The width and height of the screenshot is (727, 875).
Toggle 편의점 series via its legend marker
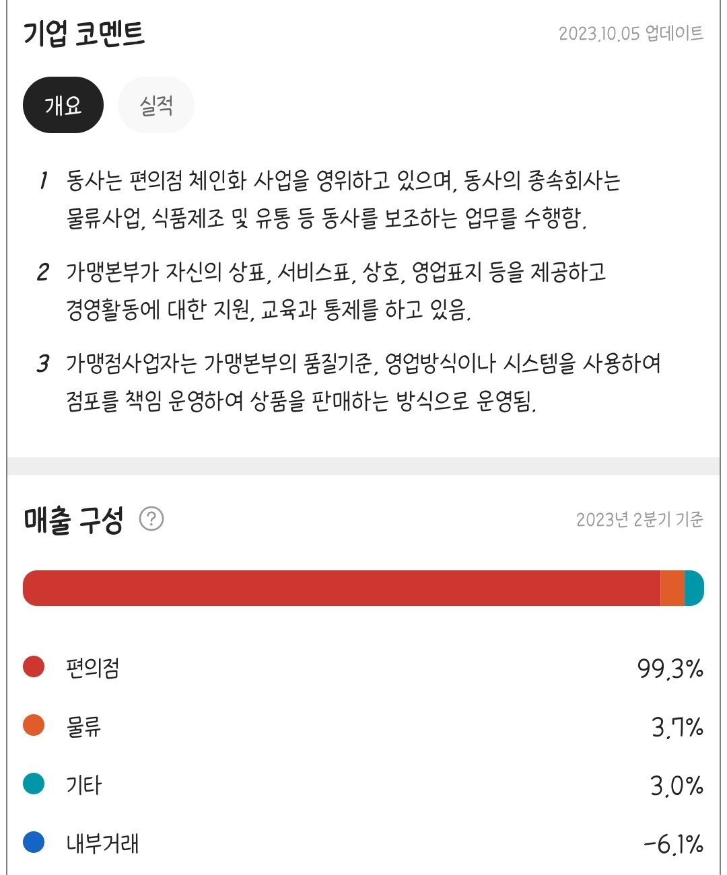coord(32,668)
